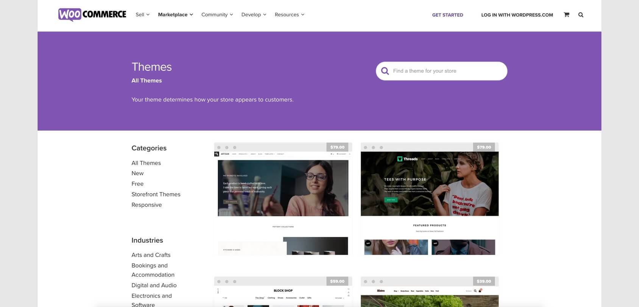
Task: Select Digital and Audio industry
Action: [x=154, y=285]
